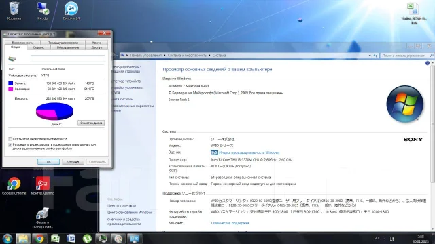Image resolution: width=435 pixels, height=244 pixels.
Task: Open Дополнительные параметры системы link
Action: click(133, 108)
